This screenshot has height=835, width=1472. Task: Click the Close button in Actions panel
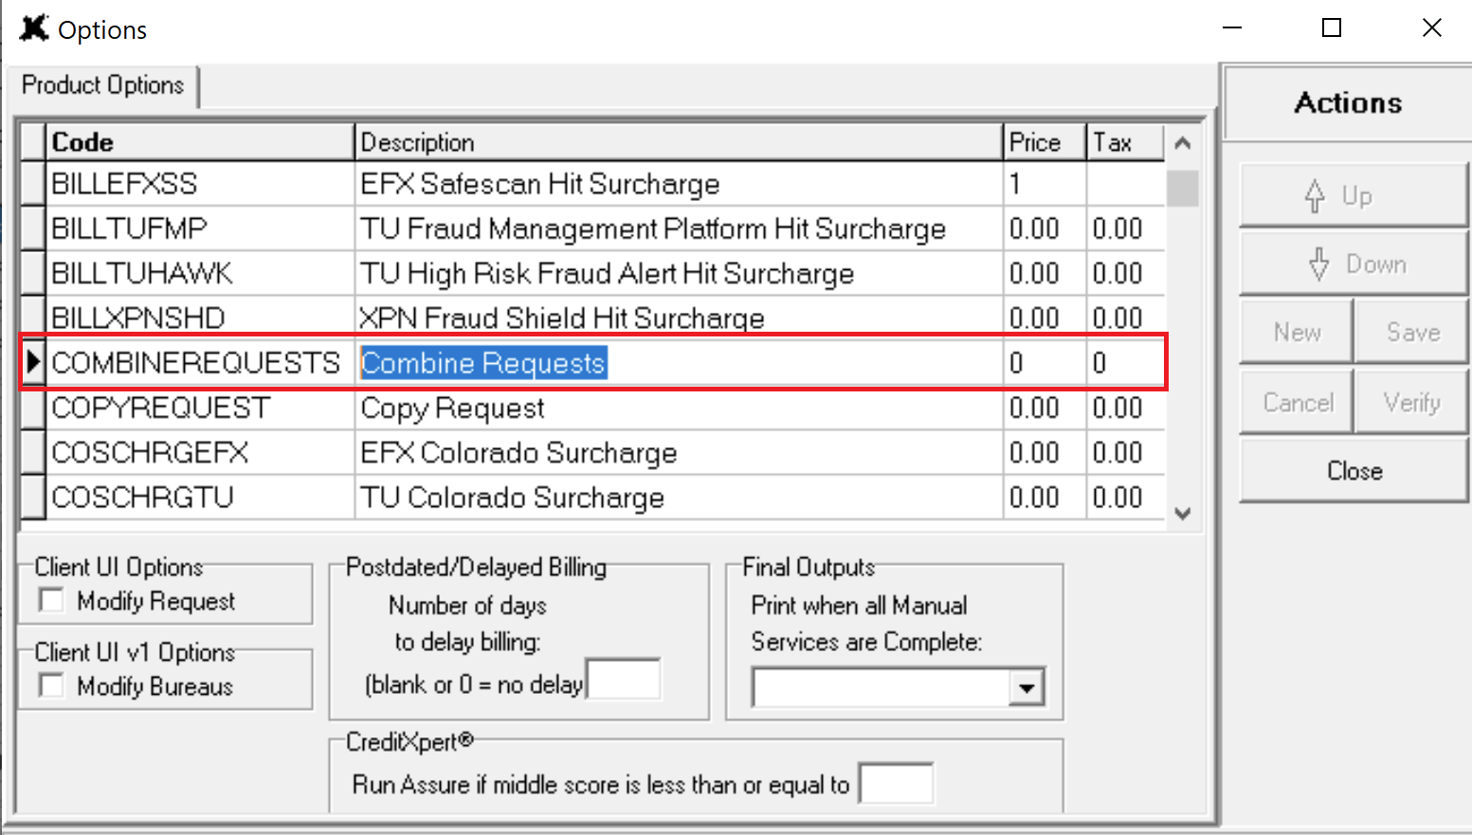[1354, 471]
